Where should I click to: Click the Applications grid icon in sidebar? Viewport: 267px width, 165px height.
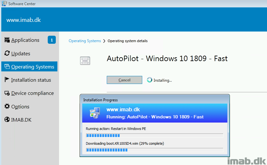point(7,40)
